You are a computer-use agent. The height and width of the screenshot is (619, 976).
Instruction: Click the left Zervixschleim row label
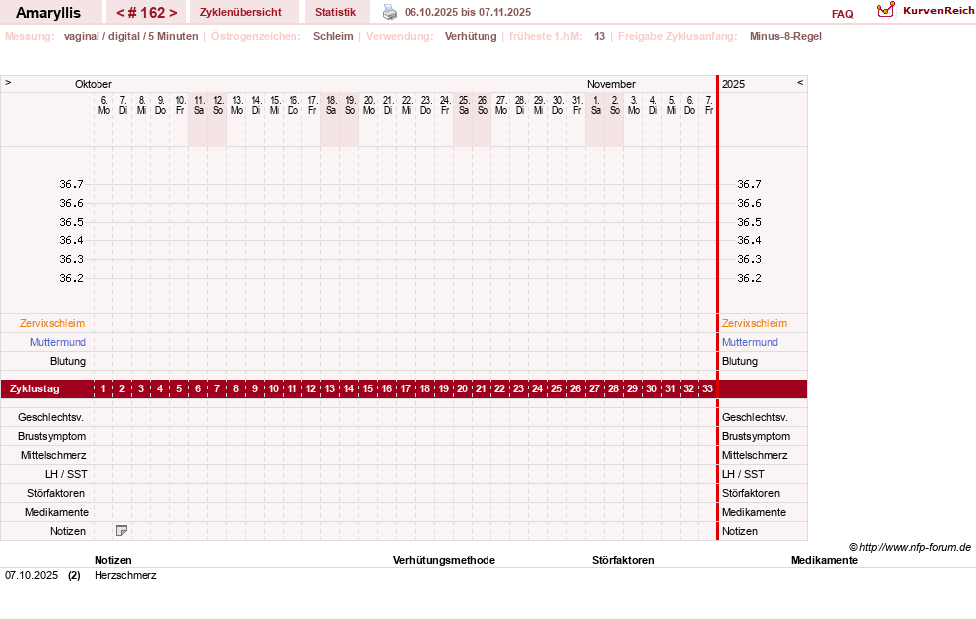pos(52,323)
